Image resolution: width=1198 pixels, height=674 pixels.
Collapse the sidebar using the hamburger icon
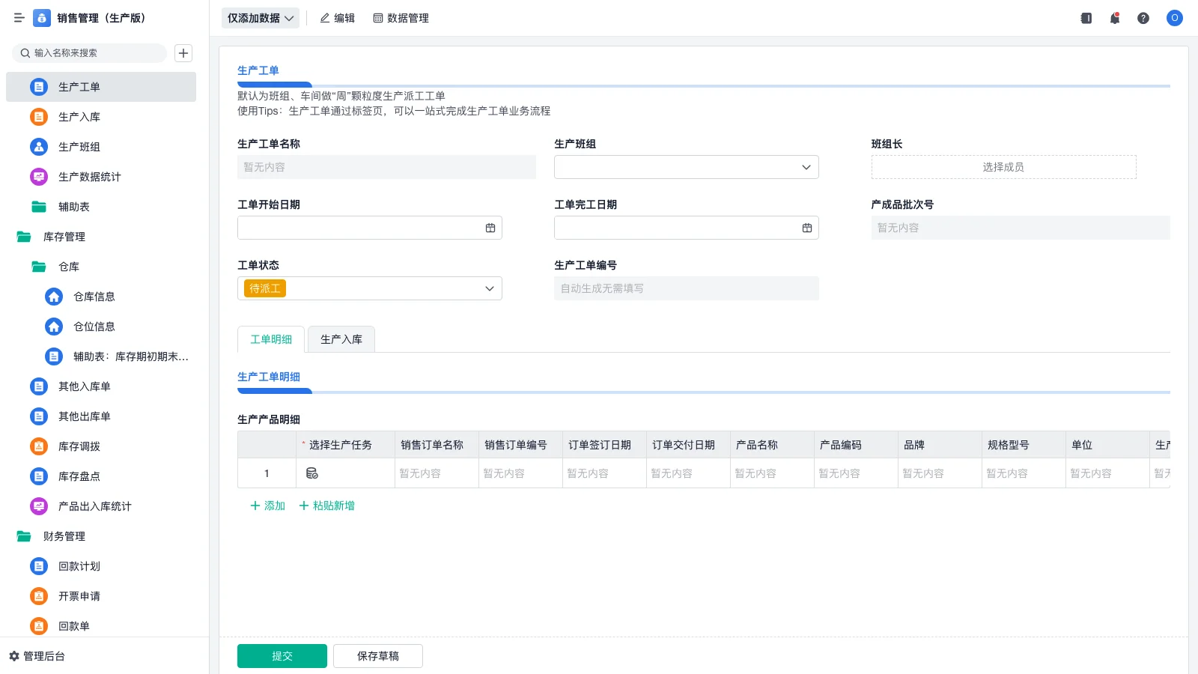[x=19, y=18]
